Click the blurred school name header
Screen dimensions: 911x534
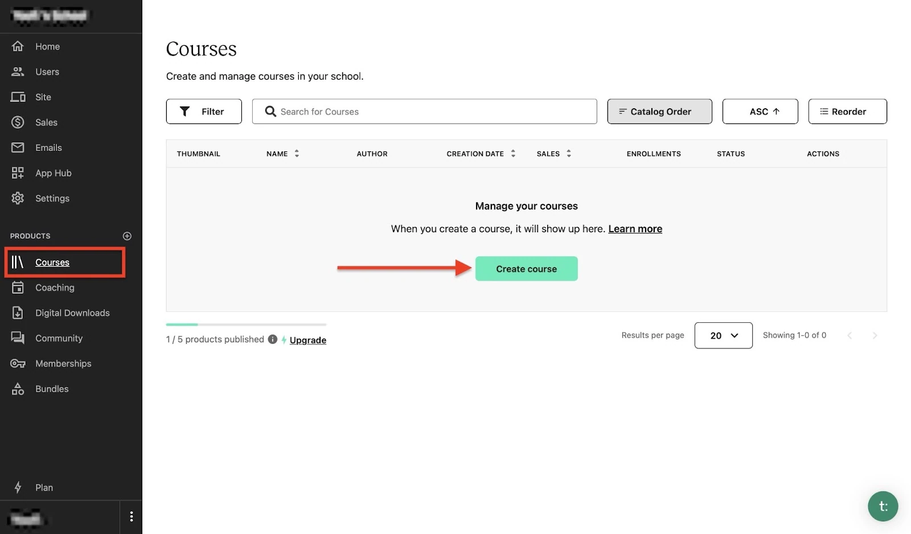[50, 15]
